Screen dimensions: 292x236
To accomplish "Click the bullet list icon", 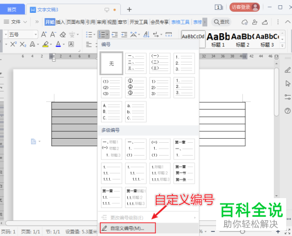I will pyautogui.click(x=89, y=35).
